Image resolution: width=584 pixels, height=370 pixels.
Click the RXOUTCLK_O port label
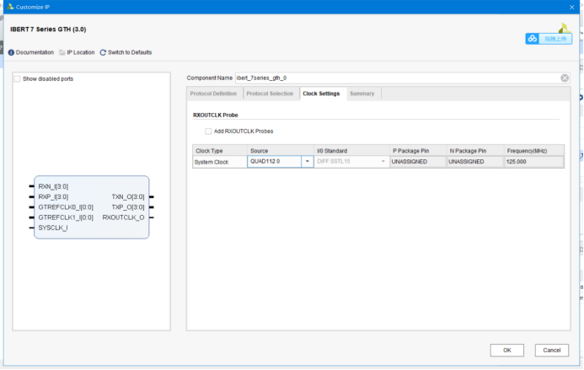(123, 217)
